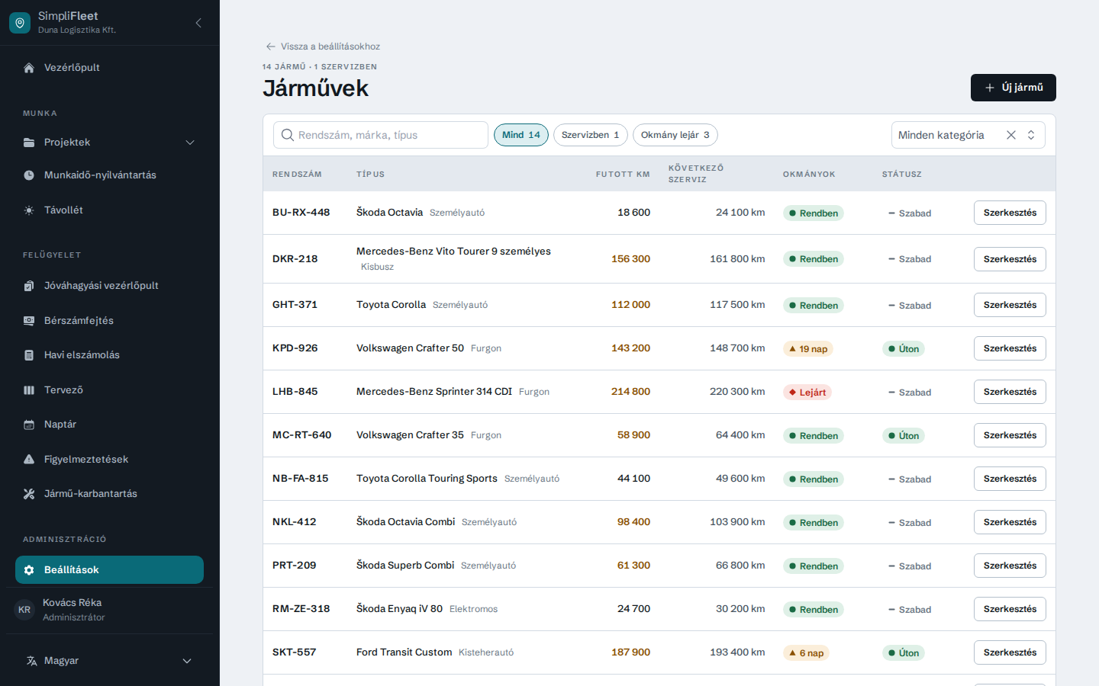Image resolution: width=1099 pixels, height=686 pixels.
Task: Click the Tervező columns icon
Action: [x=29, y=390]
